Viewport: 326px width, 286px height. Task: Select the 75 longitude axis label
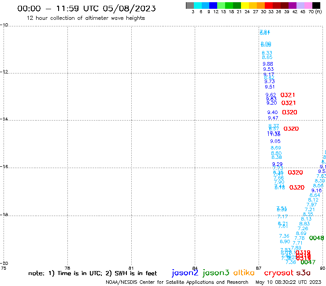click(4, 268)
